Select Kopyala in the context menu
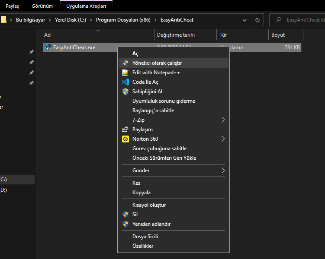The image size is (325, 259). click(x=142, y=193)
